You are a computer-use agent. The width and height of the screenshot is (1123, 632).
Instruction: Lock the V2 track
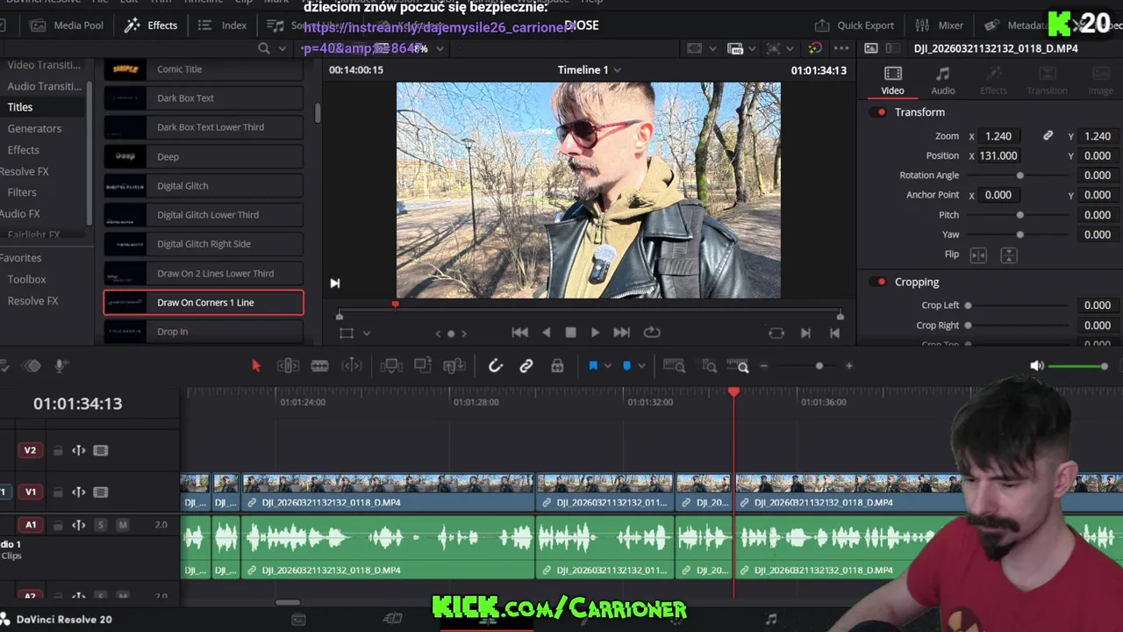58,451
